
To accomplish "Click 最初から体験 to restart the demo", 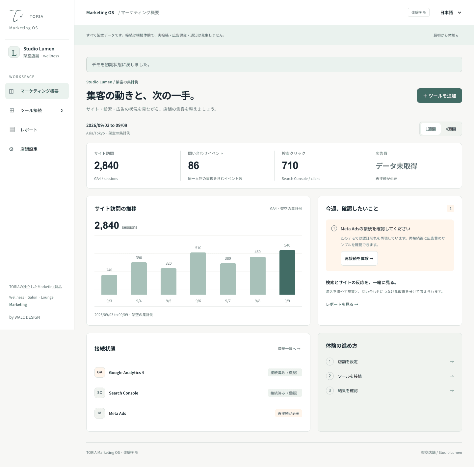I will pyautogui.click(x=446, y=35).
